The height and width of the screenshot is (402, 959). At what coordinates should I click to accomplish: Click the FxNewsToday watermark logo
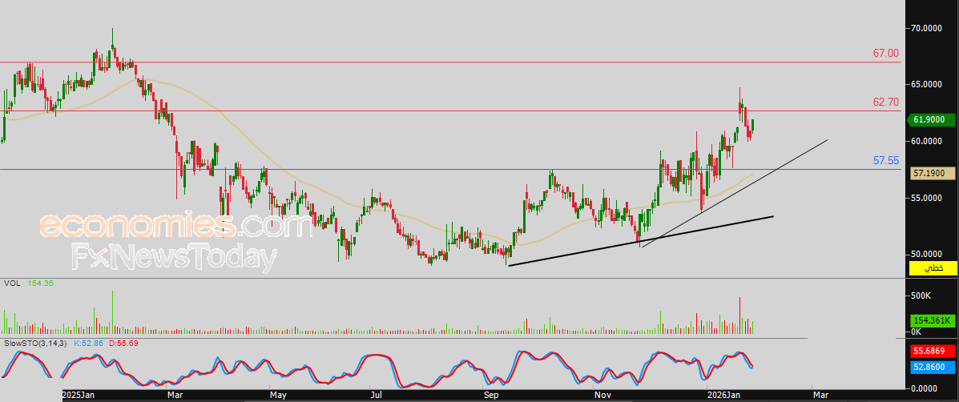pyautogui.click(x=175, y=257)
